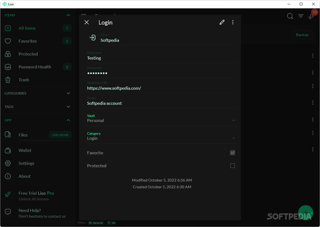This screenshot has width=320, height=227.
Task: Click the Files document icon
Action: point(8,134)
